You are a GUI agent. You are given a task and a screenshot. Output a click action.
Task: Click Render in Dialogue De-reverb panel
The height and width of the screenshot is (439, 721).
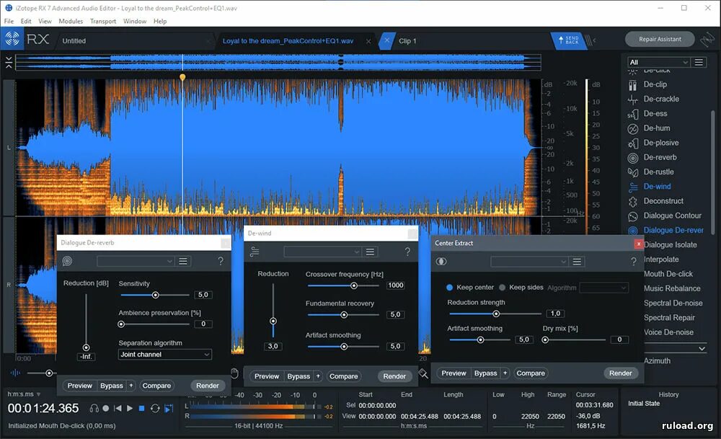click(x=208, y=386)
